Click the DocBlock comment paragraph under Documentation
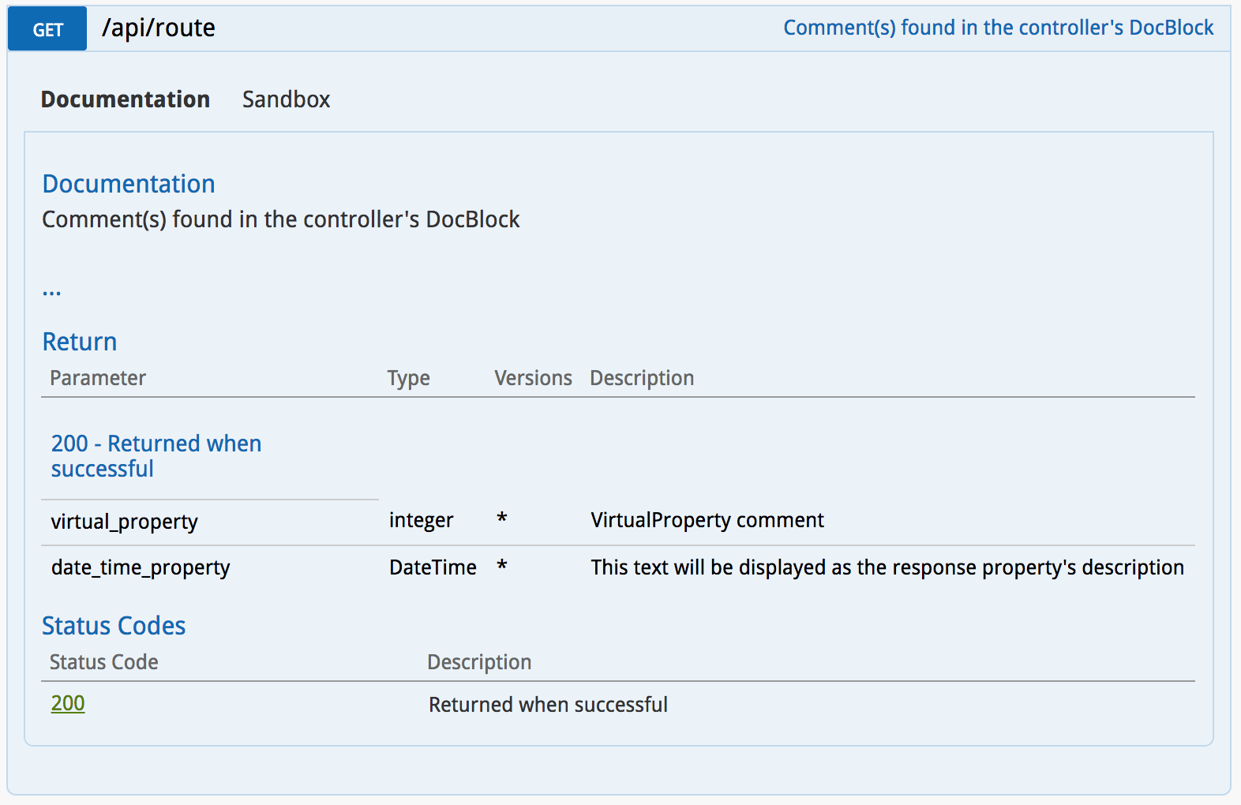Screen dimensions: 1241x805 click(281, 219)
